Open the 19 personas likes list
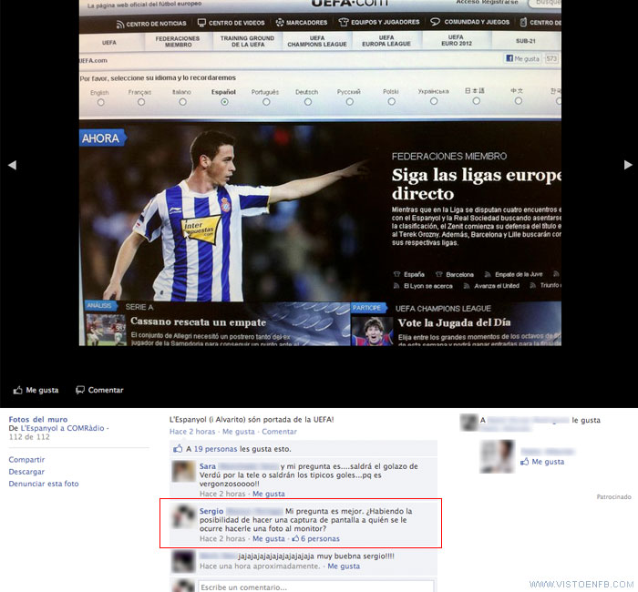 pos(215,449)
